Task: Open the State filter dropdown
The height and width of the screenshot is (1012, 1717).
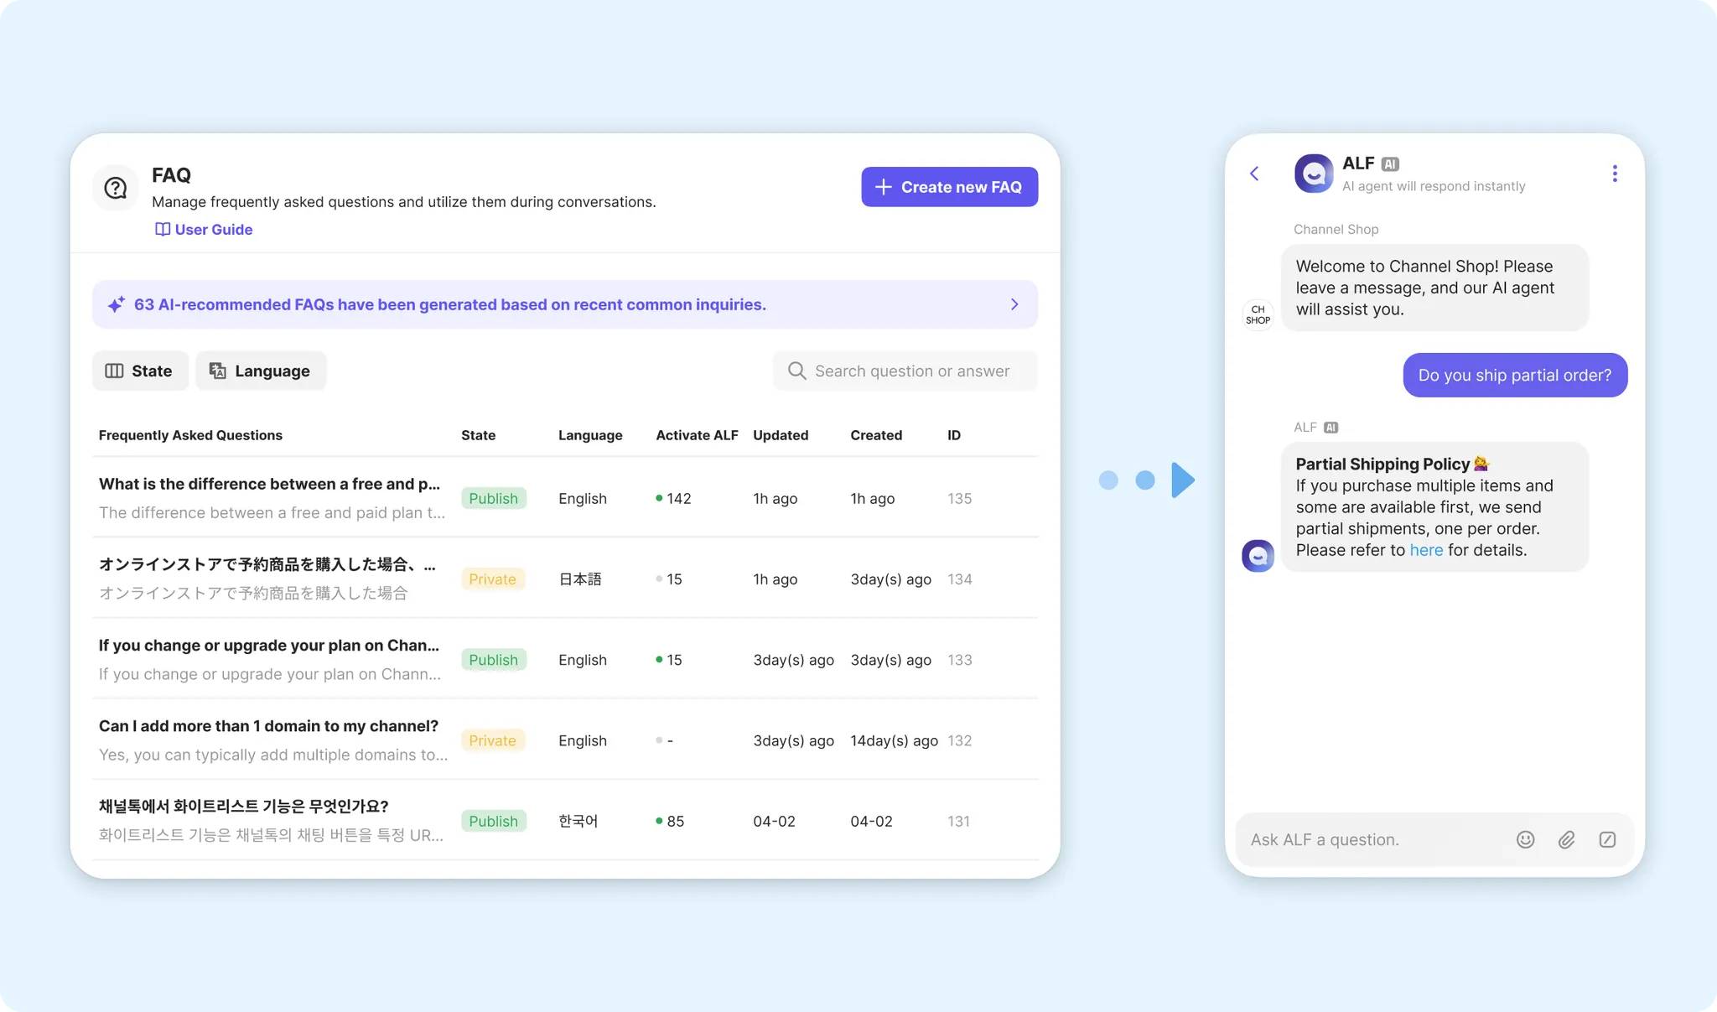Action: pyautogui.click(x=139, y=371)
